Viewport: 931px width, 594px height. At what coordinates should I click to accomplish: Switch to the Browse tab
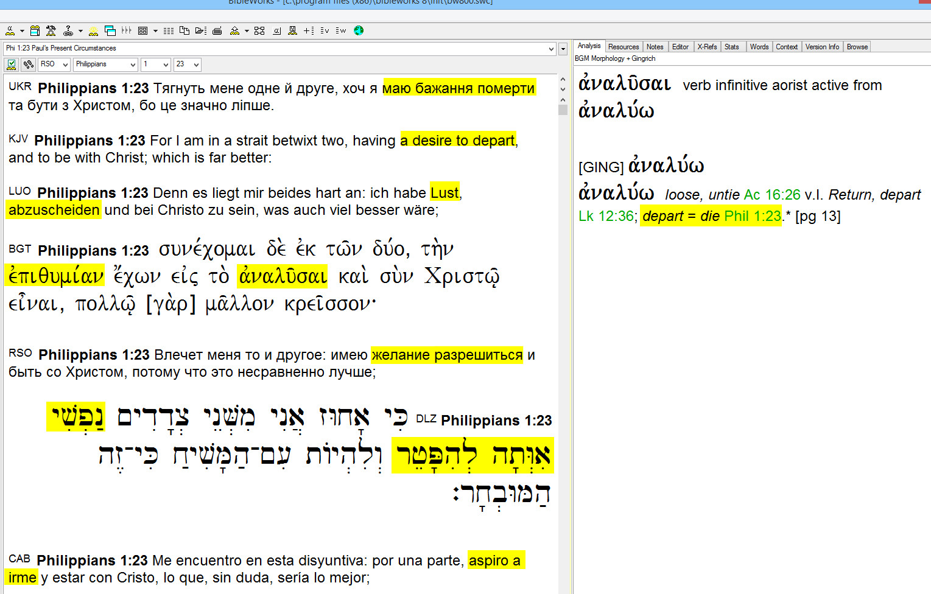point(857,47)
